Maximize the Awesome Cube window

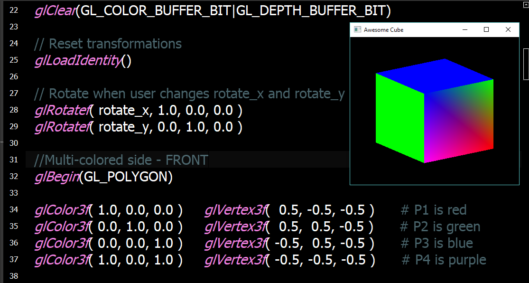point(486,29)
